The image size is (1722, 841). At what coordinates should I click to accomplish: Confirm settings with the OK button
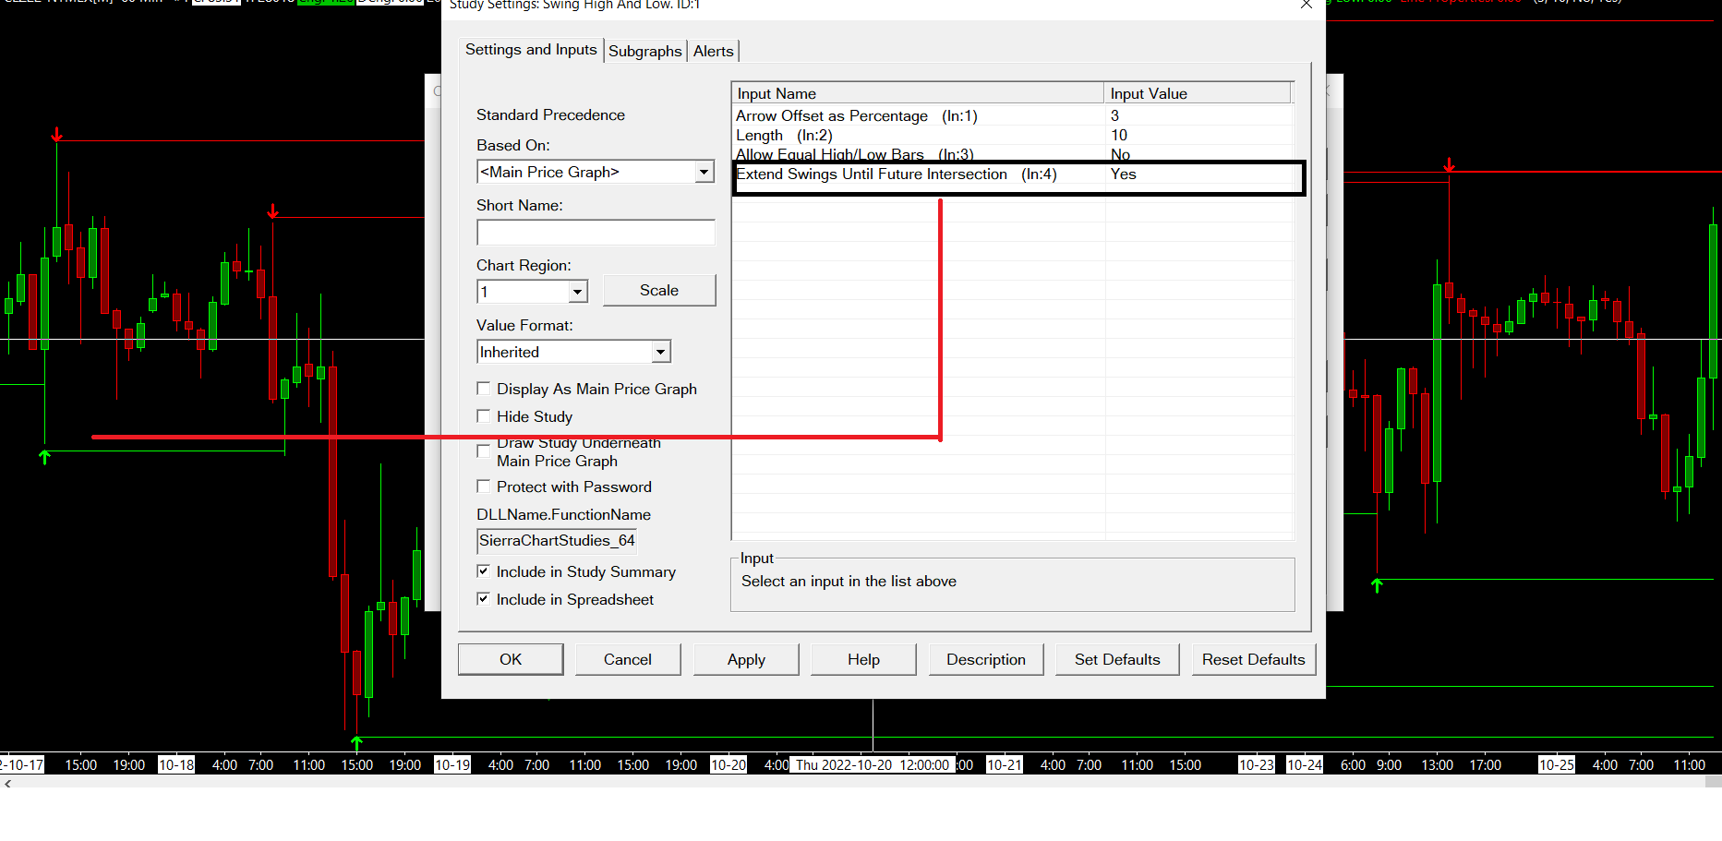click(x=511, y=659)
